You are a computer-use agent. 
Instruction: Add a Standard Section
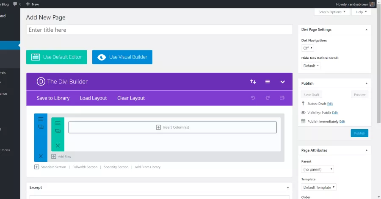(x=53, y=167)
